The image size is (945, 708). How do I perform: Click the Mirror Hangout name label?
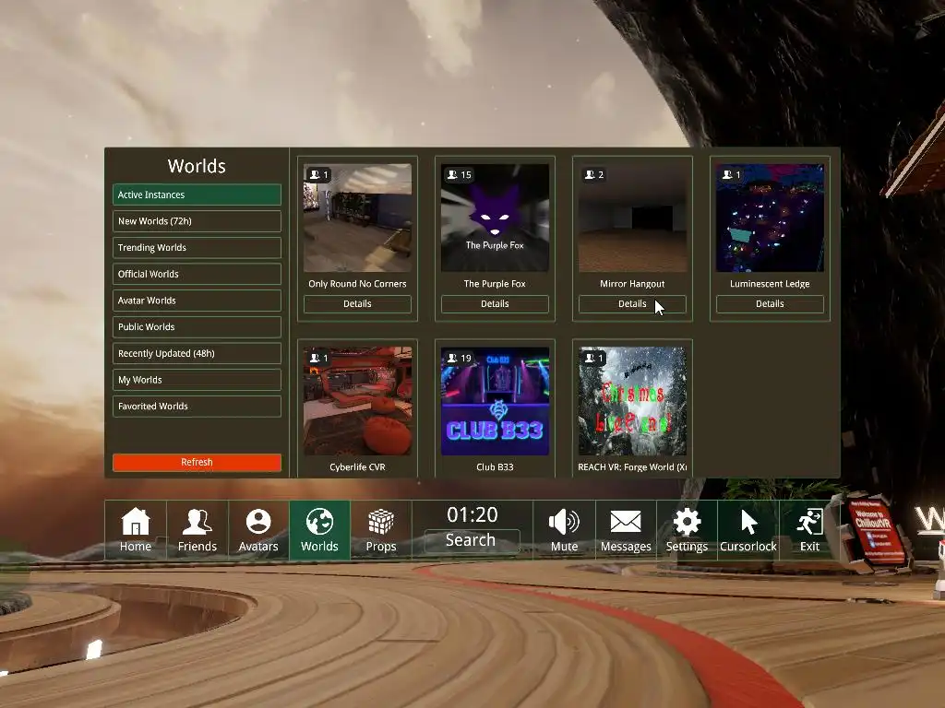click(632, 284)
